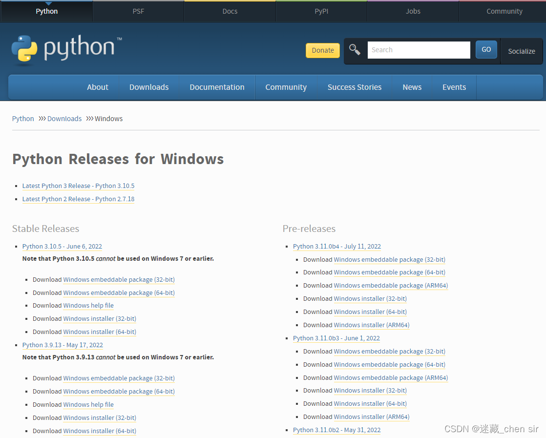Screen dimensions: 546x438
Task: Click the Python breadcrumb link
Action: point(23,119)
